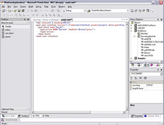Open the General toolbox section
Image resolution: width=164 pixels, height=125 pixels.
tap(15, 112)
